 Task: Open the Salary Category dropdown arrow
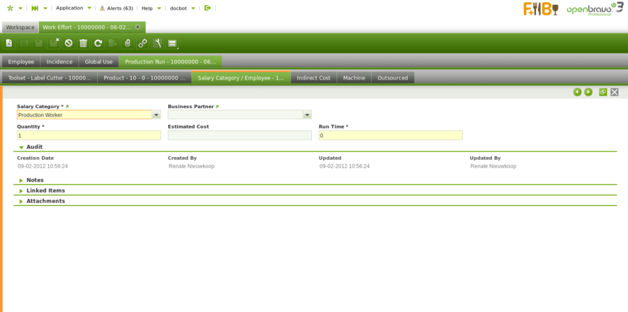click(156, 115)
